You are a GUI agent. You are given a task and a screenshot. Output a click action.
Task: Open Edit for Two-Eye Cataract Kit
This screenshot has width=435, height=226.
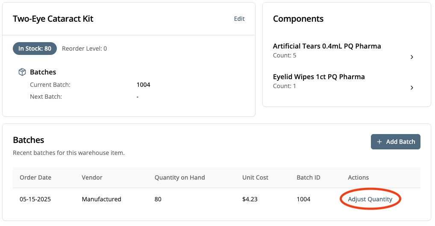tap(239, 19)
